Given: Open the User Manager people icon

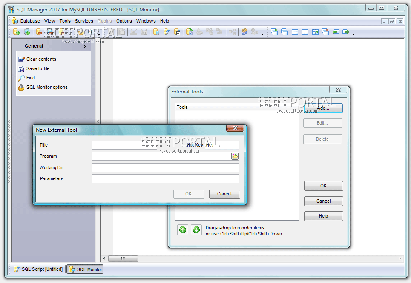Looking at the screenshot, I should [244, 32].
